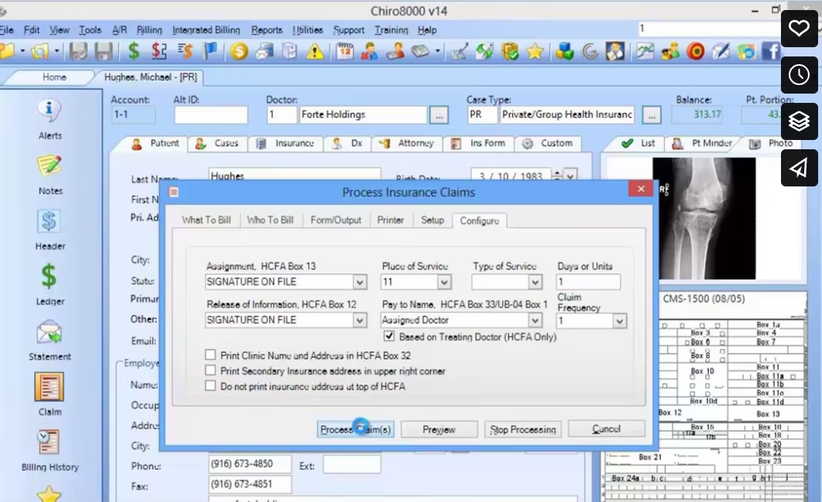Uncheck Based on Treating Doctor checkbox
The width and height of the screenshot is (822, 502).
tap(389, 336)
